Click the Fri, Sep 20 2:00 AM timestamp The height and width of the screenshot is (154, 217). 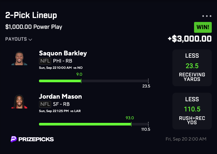[186, 139]
